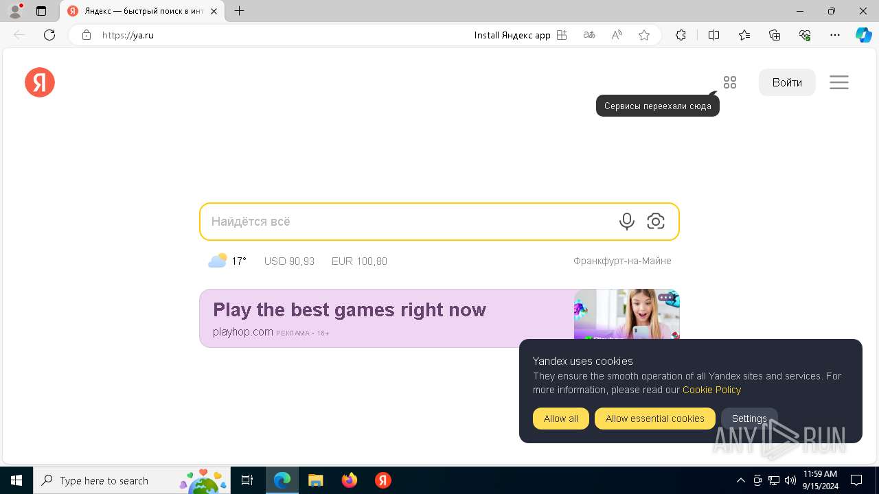
Task: Open the Yandex services grid icon
Action: pos(730,82)
